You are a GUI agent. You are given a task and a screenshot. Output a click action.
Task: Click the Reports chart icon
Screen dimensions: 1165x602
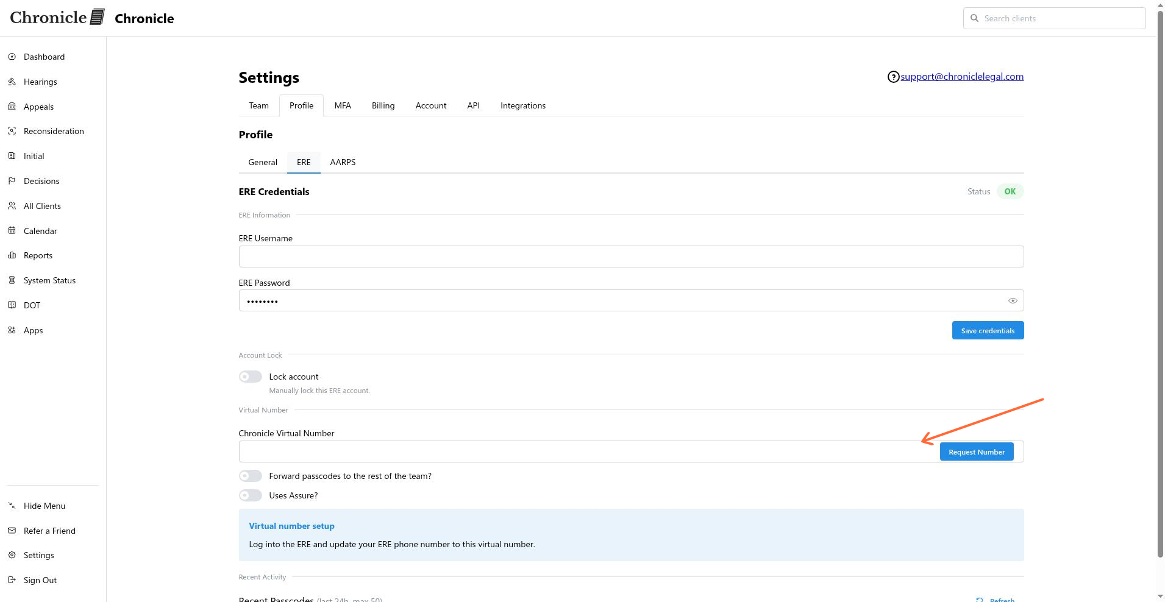point(12,255)
